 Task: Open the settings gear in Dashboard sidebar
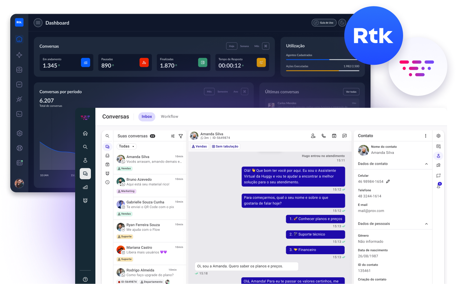(19, 133)
